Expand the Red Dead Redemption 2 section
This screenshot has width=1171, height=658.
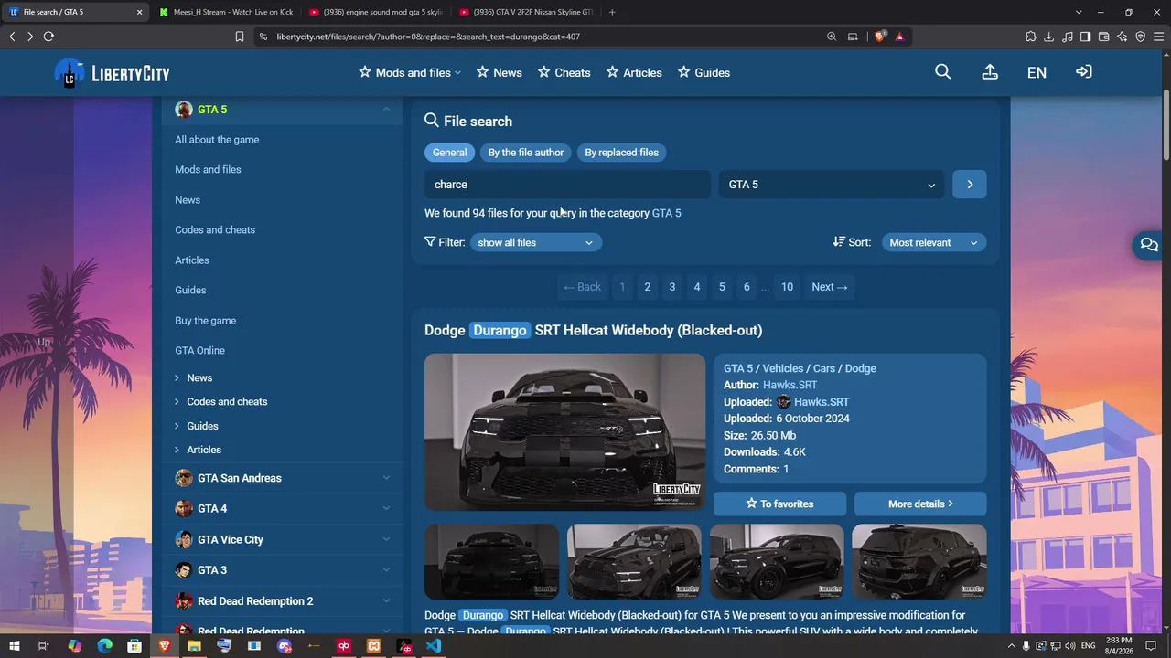tap(386, 600)
